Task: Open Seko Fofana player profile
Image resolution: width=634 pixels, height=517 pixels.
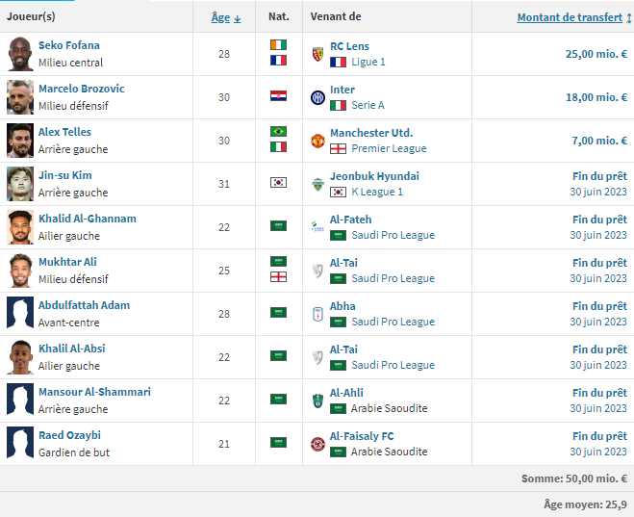Action: point(69,45)
